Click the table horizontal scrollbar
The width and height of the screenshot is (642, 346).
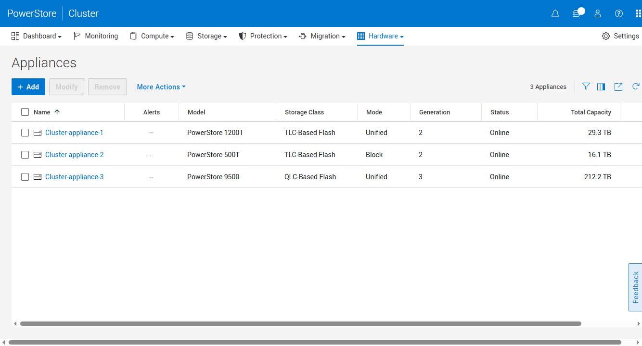pyautogui.click(x=300, y=324)
